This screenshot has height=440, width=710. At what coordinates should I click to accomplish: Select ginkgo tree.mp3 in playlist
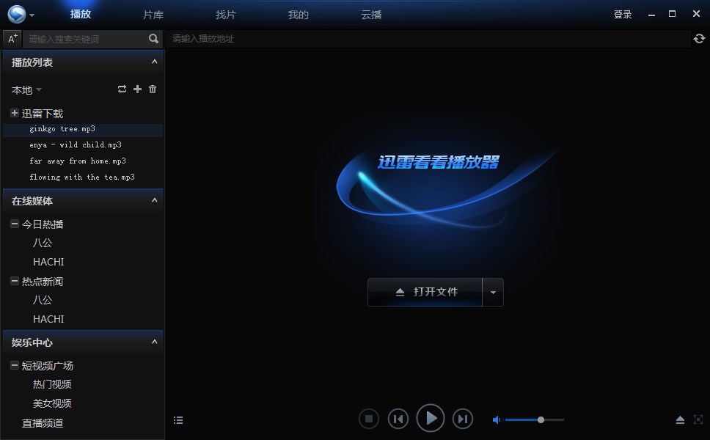83,129
